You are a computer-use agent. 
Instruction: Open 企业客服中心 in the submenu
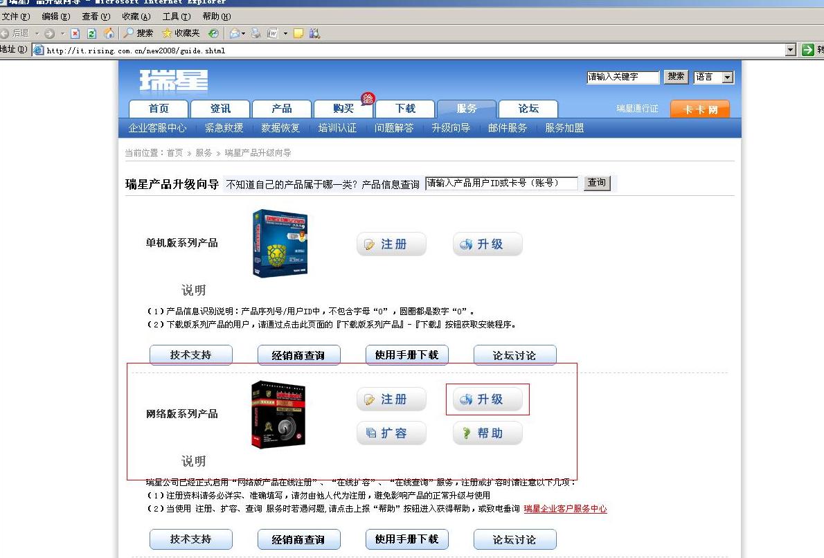coord(157,128)
